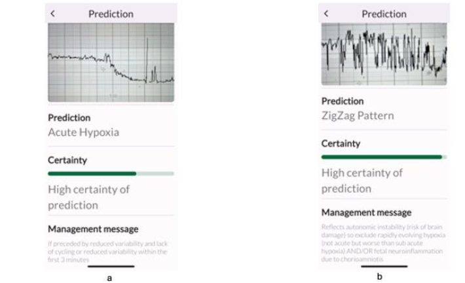Tap the home indicator bar on right screen
The width and height of the screenshot is (465, 283).
point(384,266)
